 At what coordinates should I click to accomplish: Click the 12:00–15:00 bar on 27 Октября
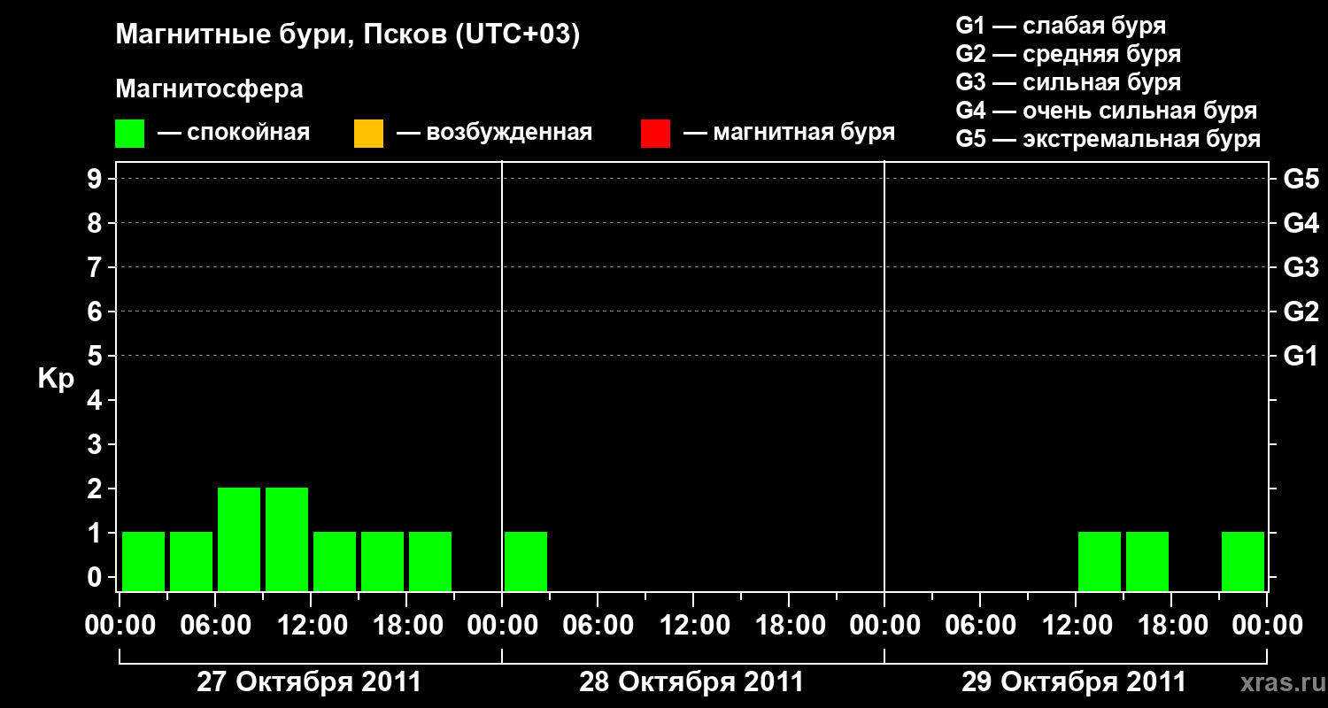[335, 561]
